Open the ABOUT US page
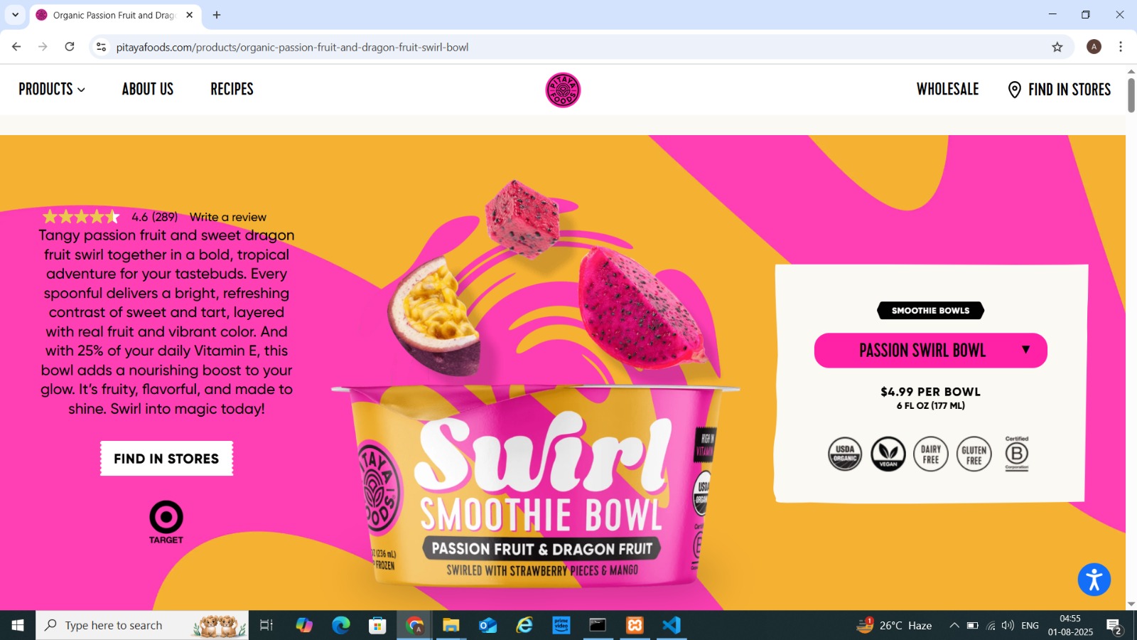 (x=147, y=90)
